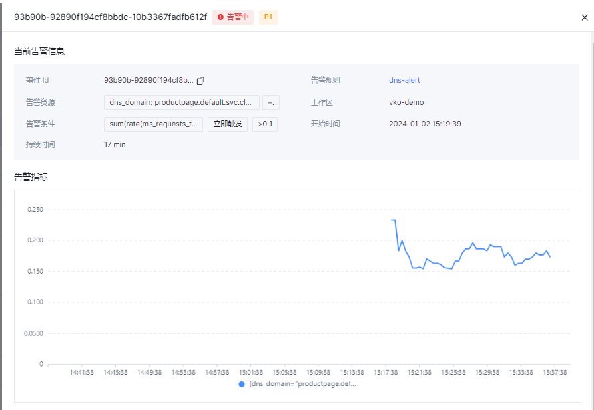The width and height of the screenshot is (594, 410).
Task: Click the start time 2024-01-02 15:19:39
Action: point(425,124)
